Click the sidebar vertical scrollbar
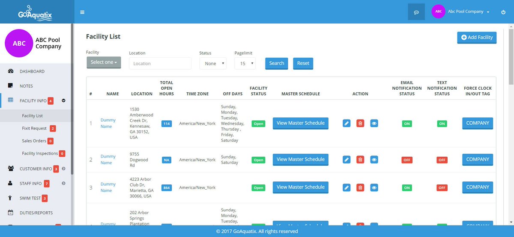 tap(72, 98)
